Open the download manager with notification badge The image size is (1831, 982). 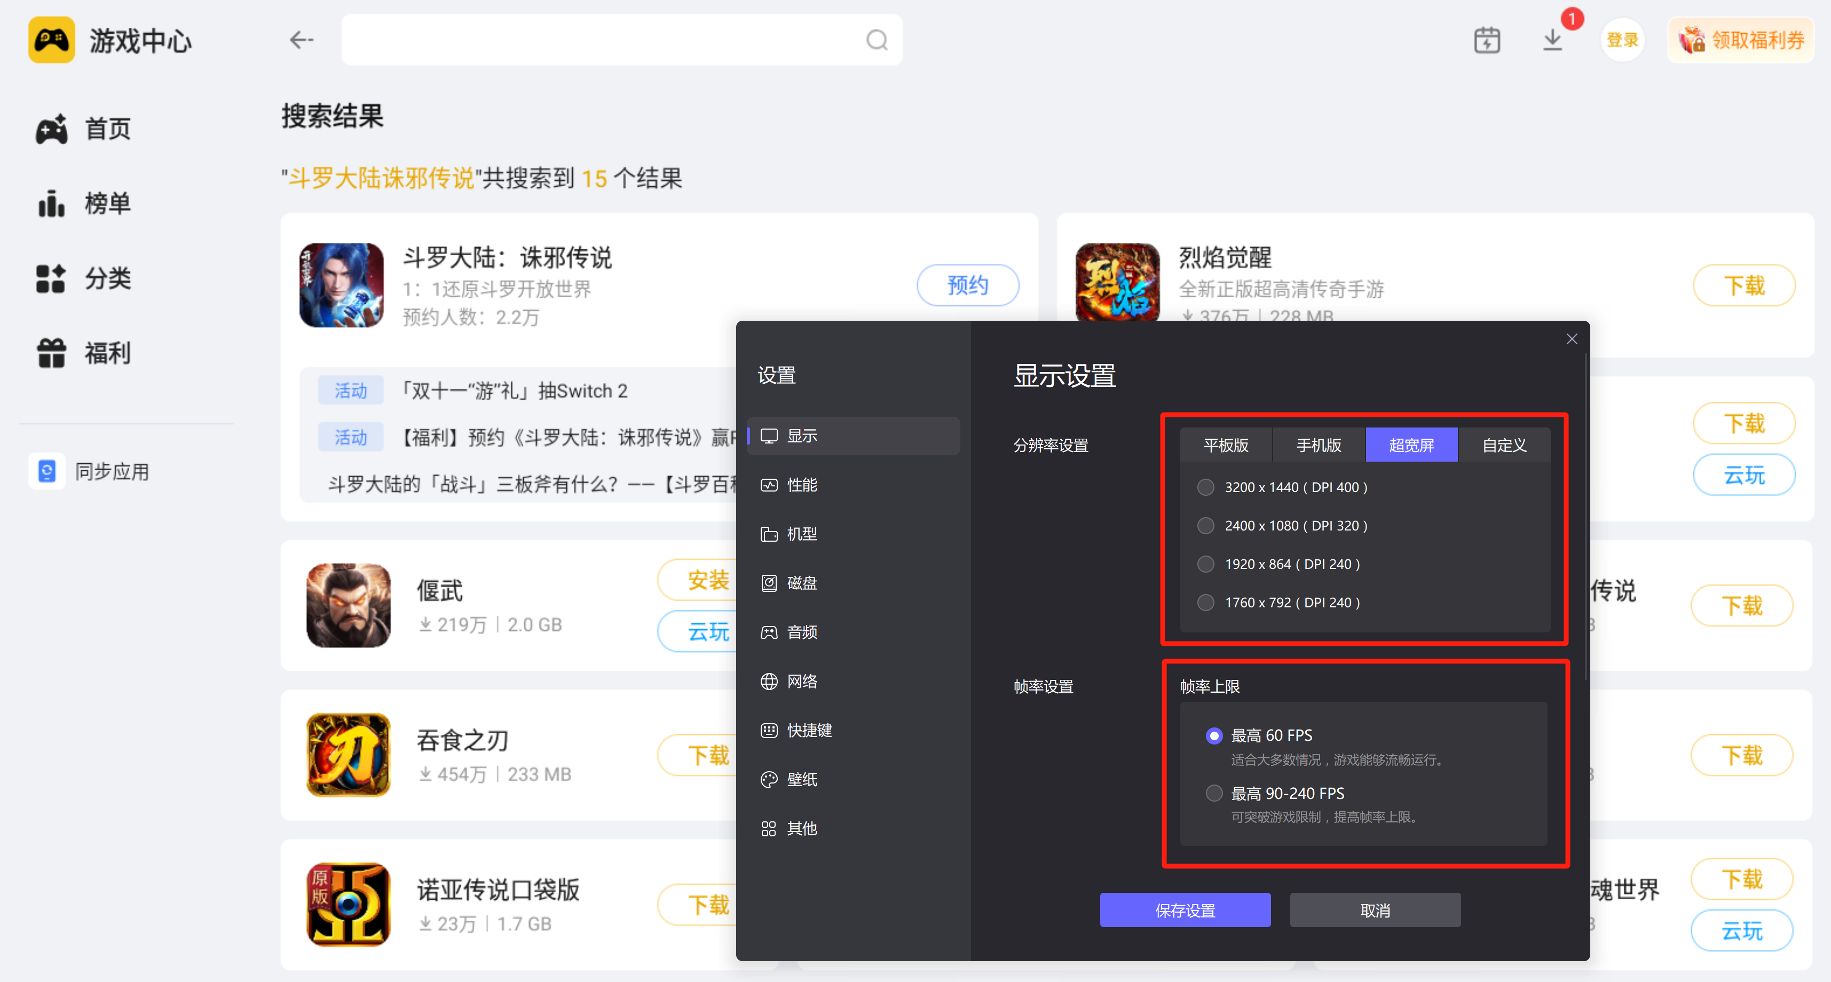pyautogui.click(x=1553, y=41)
